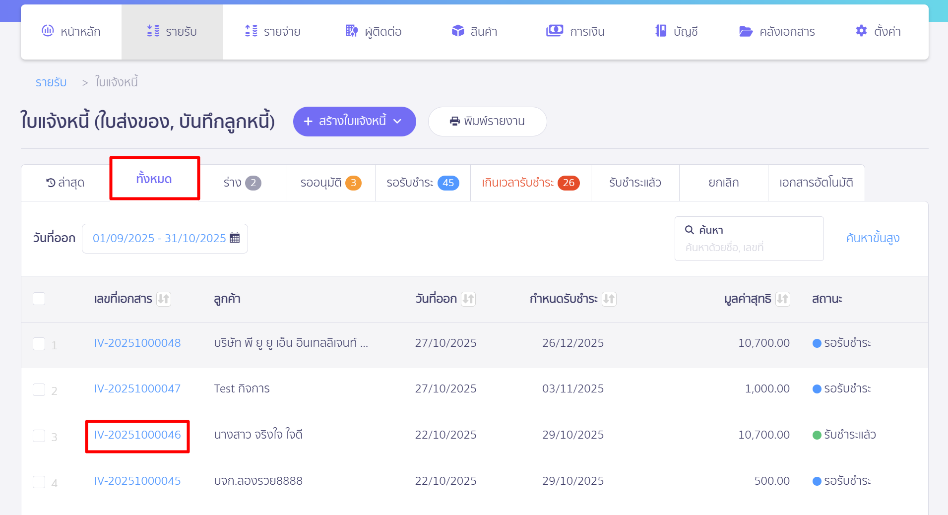Click the พิมพ์รายงาน print button
Image resolution: width=948 pixels, height=515 pixels.
click(487, 122)
